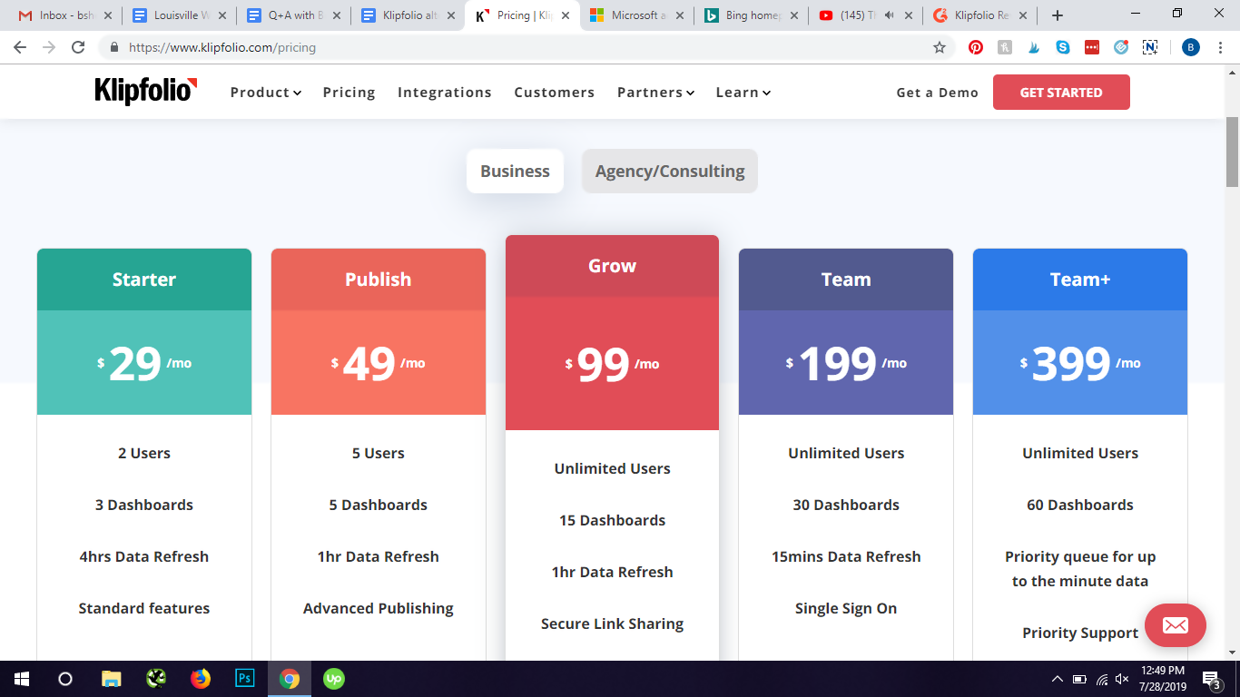Switch to the Q+A with B tab

click(x=291, y=15)
